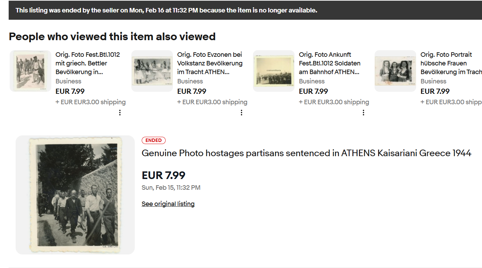This screenshot has width=482, height=268.
Task: Click the shipping cost under the Bettler listing
Action: (x=90, y=102)
